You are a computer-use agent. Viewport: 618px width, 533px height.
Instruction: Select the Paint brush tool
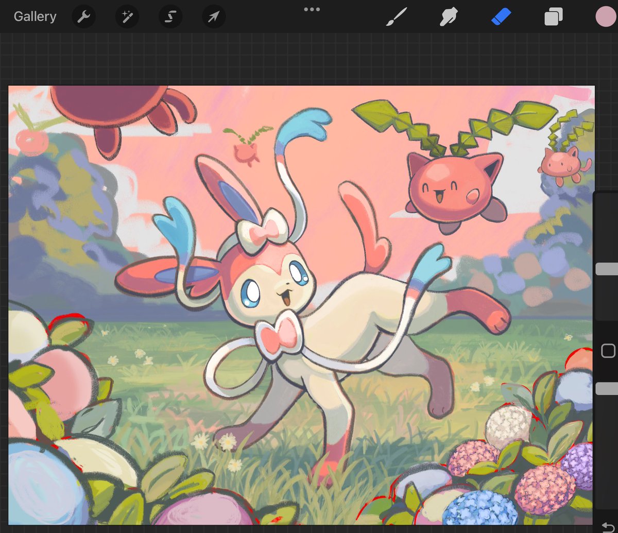coord(397,16)
